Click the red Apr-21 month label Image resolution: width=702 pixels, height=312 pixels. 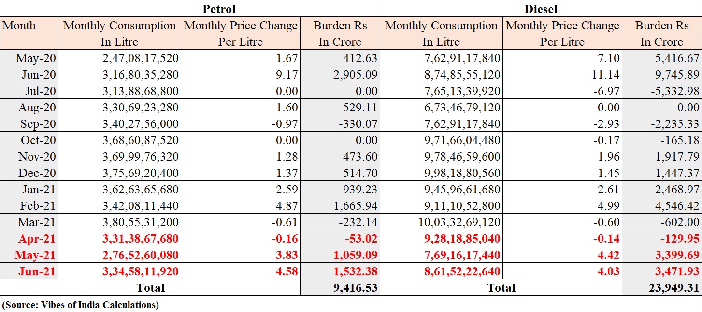37,239
